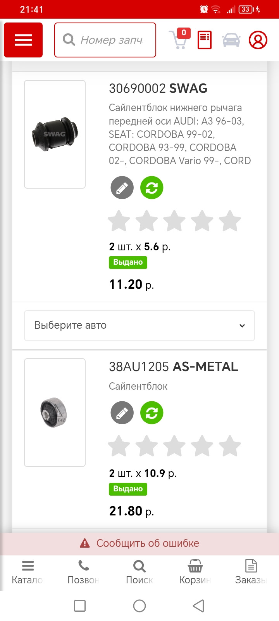Click green refresh icon for AS-METAL item

tap(152, 413)
